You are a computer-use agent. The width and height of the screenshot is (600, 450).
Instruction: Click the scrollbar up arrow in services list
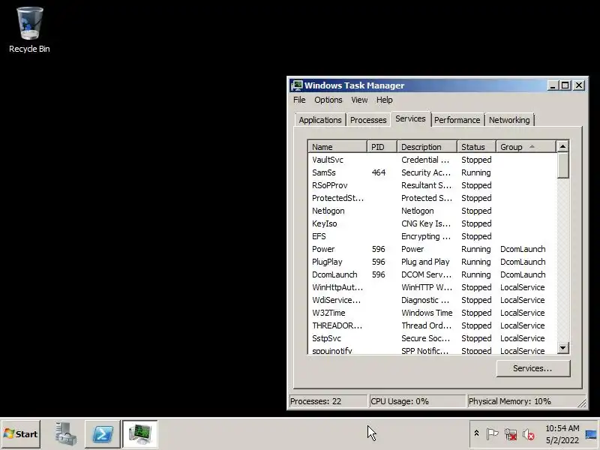[562, 146]
